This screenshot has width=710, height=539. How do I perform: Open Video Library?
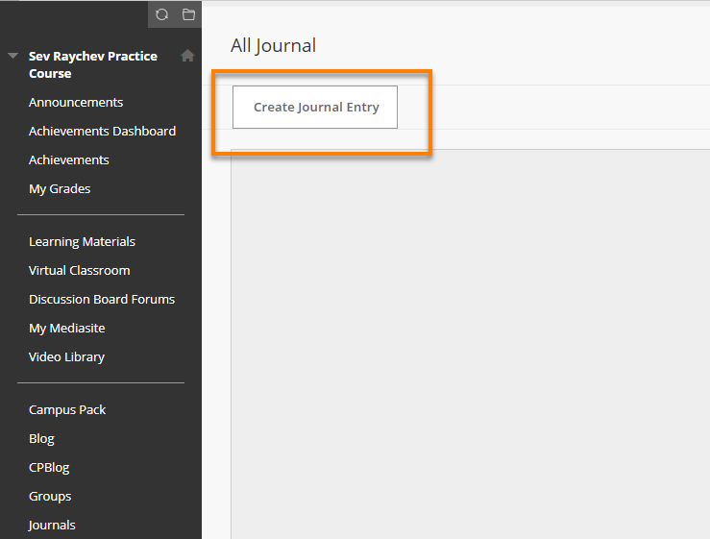coord(66,357)
